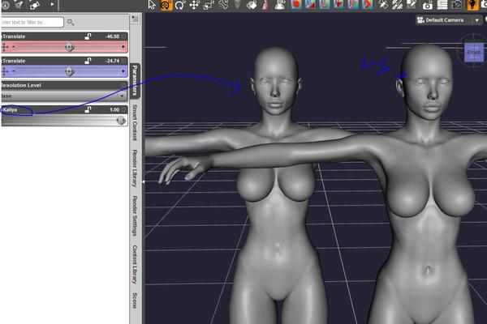Click the diagonal hatched lines toolbar icon
Viewport: 487px width, 324px height.
[397, 5]
